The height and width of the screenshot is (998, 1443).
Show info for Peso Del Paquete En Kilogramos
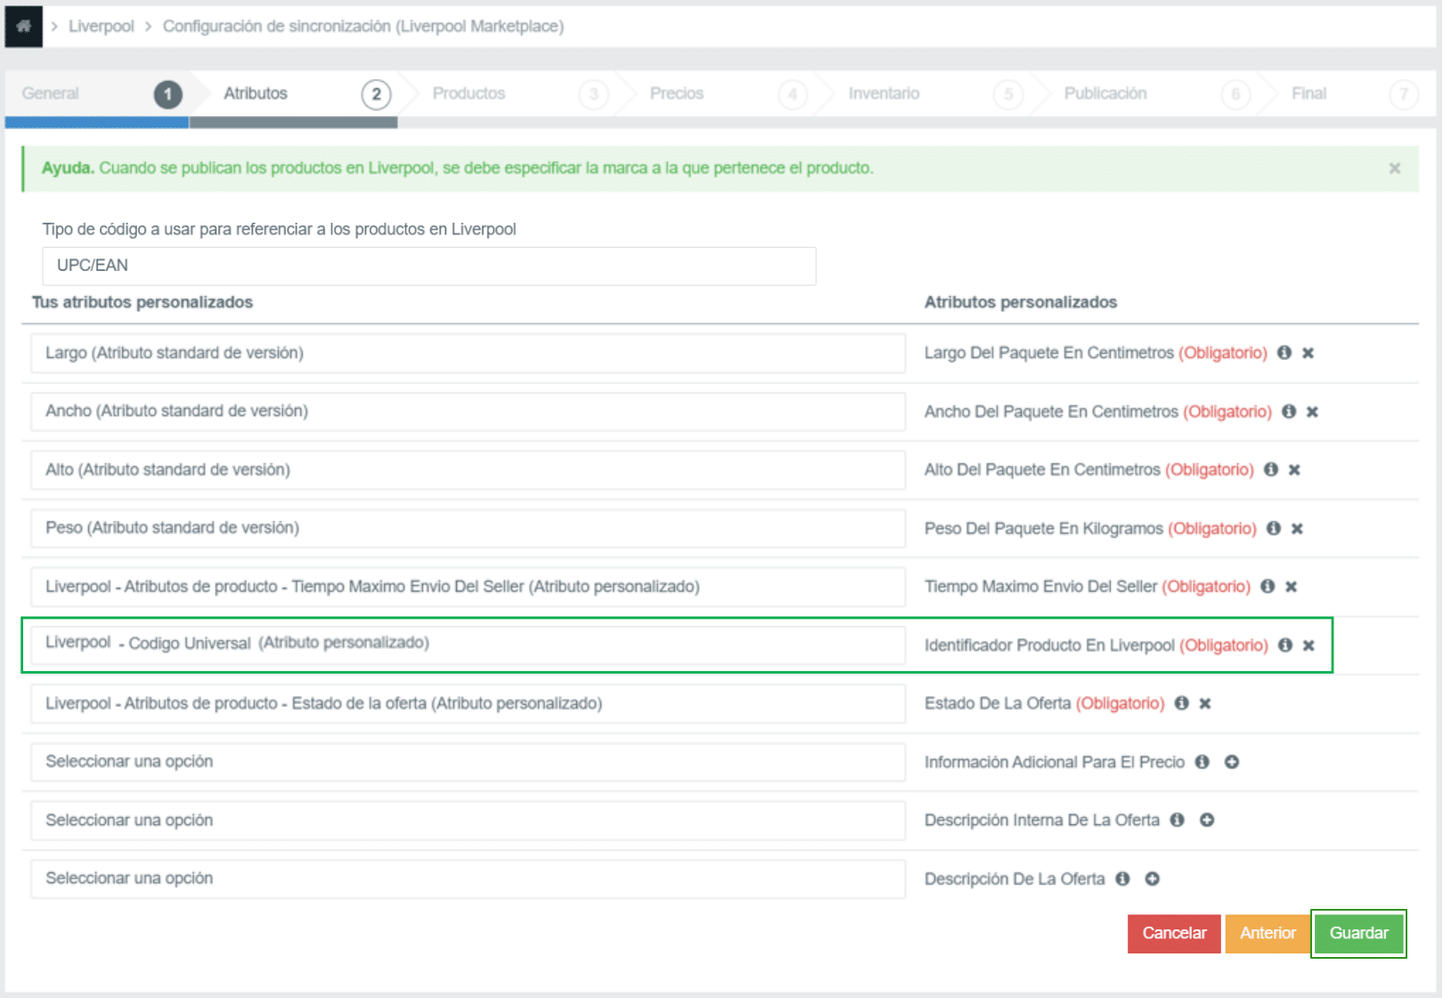(x=1274, y=528)
